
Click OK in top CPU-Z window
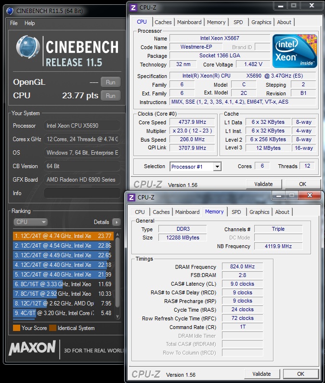click(302, 184)
